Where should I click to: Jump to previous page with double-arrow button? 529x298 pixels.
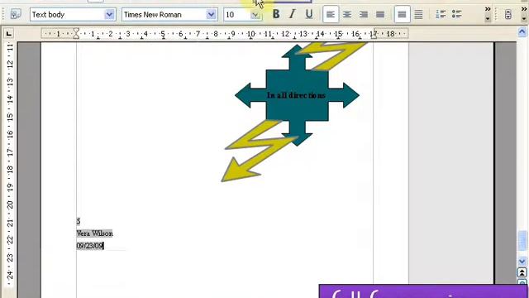click(x=522, y=272)
